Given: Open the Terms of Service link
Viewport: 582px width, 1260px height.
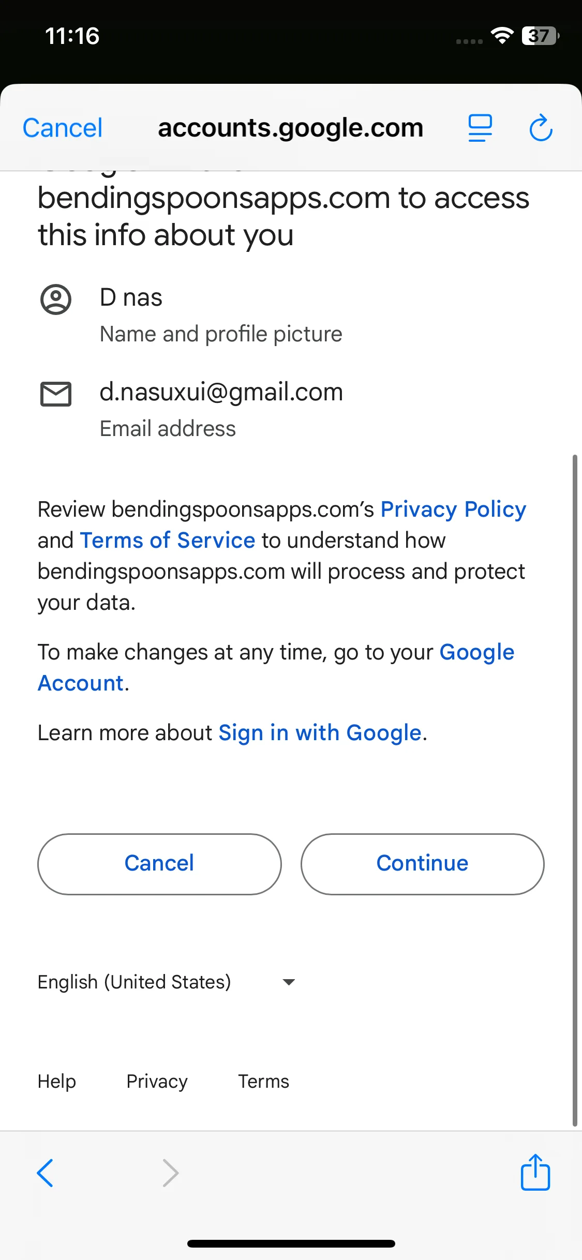Looking at the screenshot, I should [x=167, y=541].
